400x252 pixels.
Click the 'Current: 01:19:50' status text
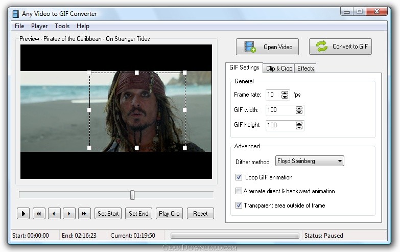133,236
